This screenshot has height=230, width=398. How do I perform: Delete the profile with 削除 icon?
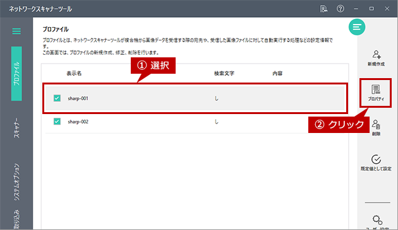[x=376, y=128]
